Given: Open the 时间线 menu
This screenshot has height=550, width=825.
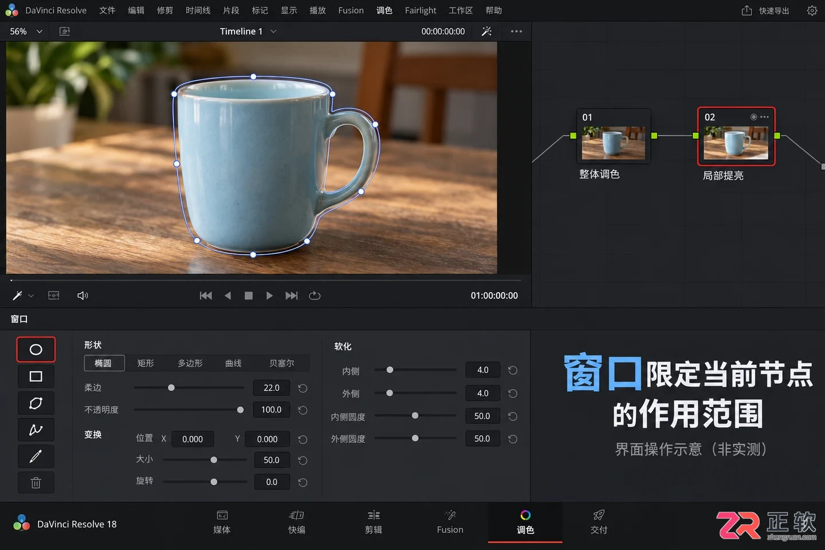Looking at the screenshot, I should 198,10.
